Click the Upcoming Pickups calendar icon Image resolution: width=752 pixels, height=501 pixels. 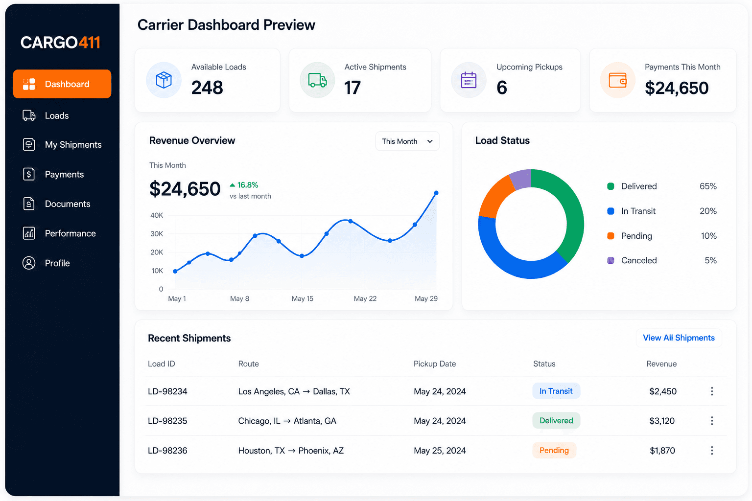(x=469, y=80)
